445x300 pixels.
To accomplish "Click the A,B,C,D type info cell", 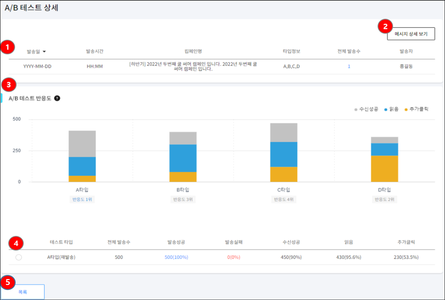I will coord(291,66).
